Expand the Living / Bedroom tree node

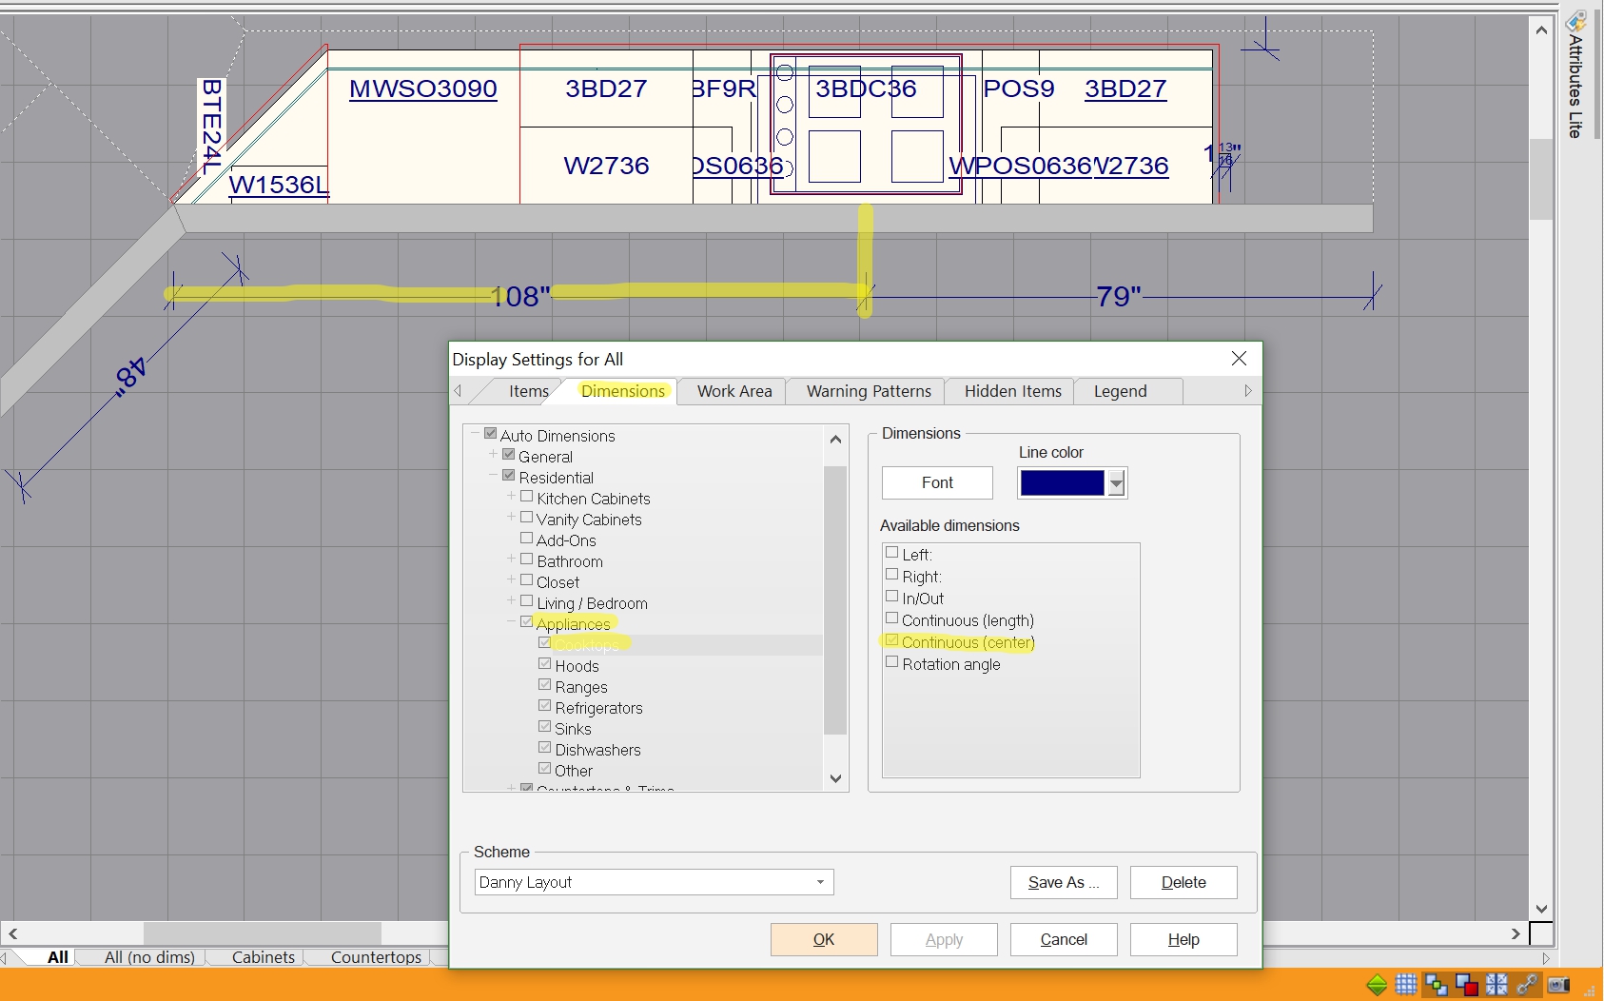(x=511, y=601)
